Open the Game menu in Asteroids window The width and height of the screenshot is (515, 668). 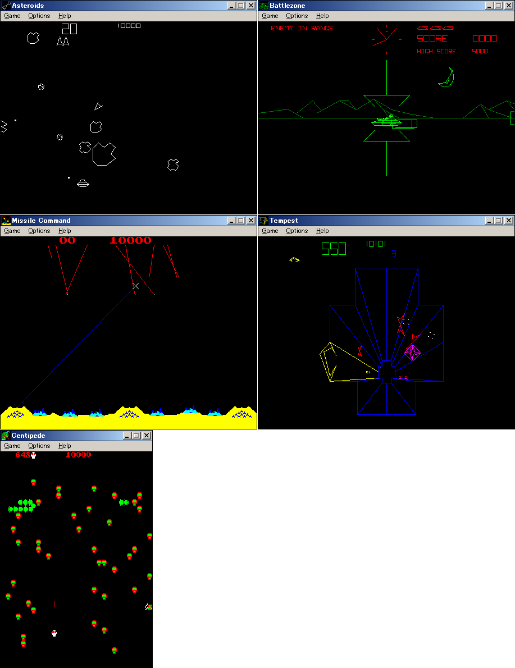(12, 16)
